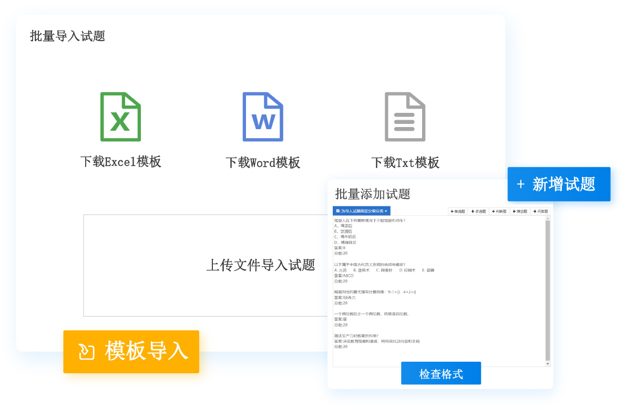Click the gray Txt file icon
The height and width of the screenshot is (410, 625).
(x=404, y=117)
